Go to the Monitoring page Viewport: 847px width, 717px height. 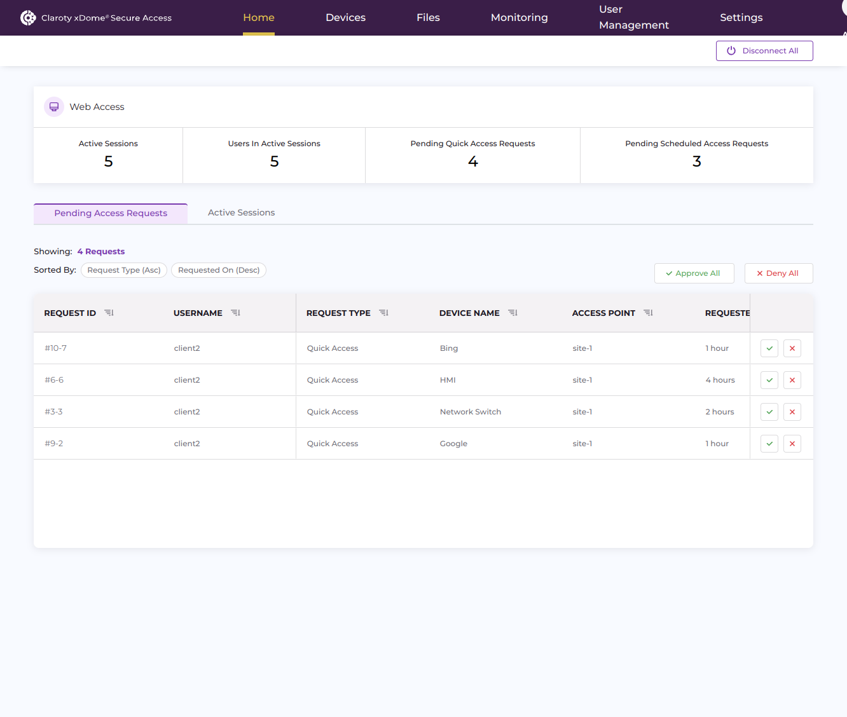coord(519,18)
